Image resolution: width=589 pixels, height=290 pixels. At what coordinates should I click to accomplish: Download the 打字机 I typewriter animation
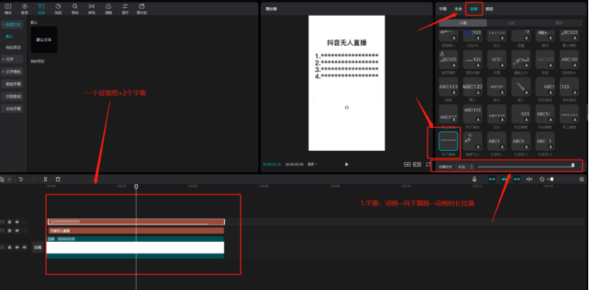point(503,147)
